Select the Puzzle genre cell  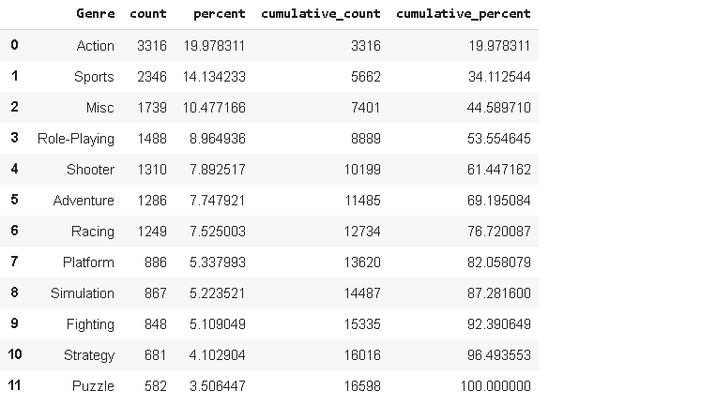(x=93, y=386)
